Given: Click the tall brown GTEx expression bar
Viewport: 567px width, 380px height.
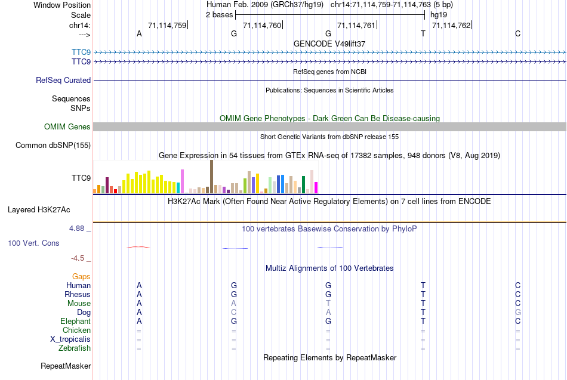Looking at the screenshot, I should point(211,177).
